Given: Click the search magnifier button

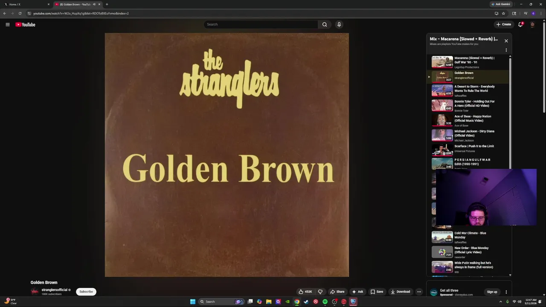Looking at the screenshot, I should [325, 24].
